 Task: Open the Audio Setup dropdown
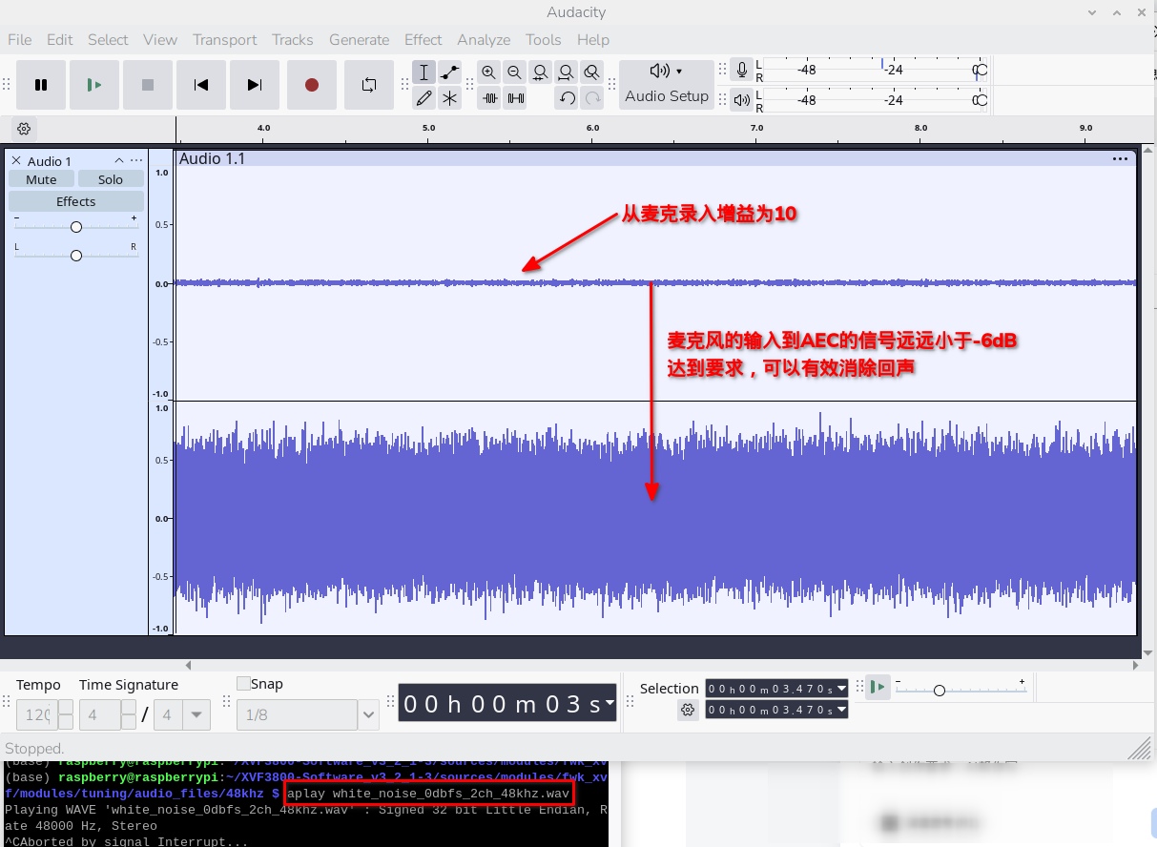(x=667, y=84)
